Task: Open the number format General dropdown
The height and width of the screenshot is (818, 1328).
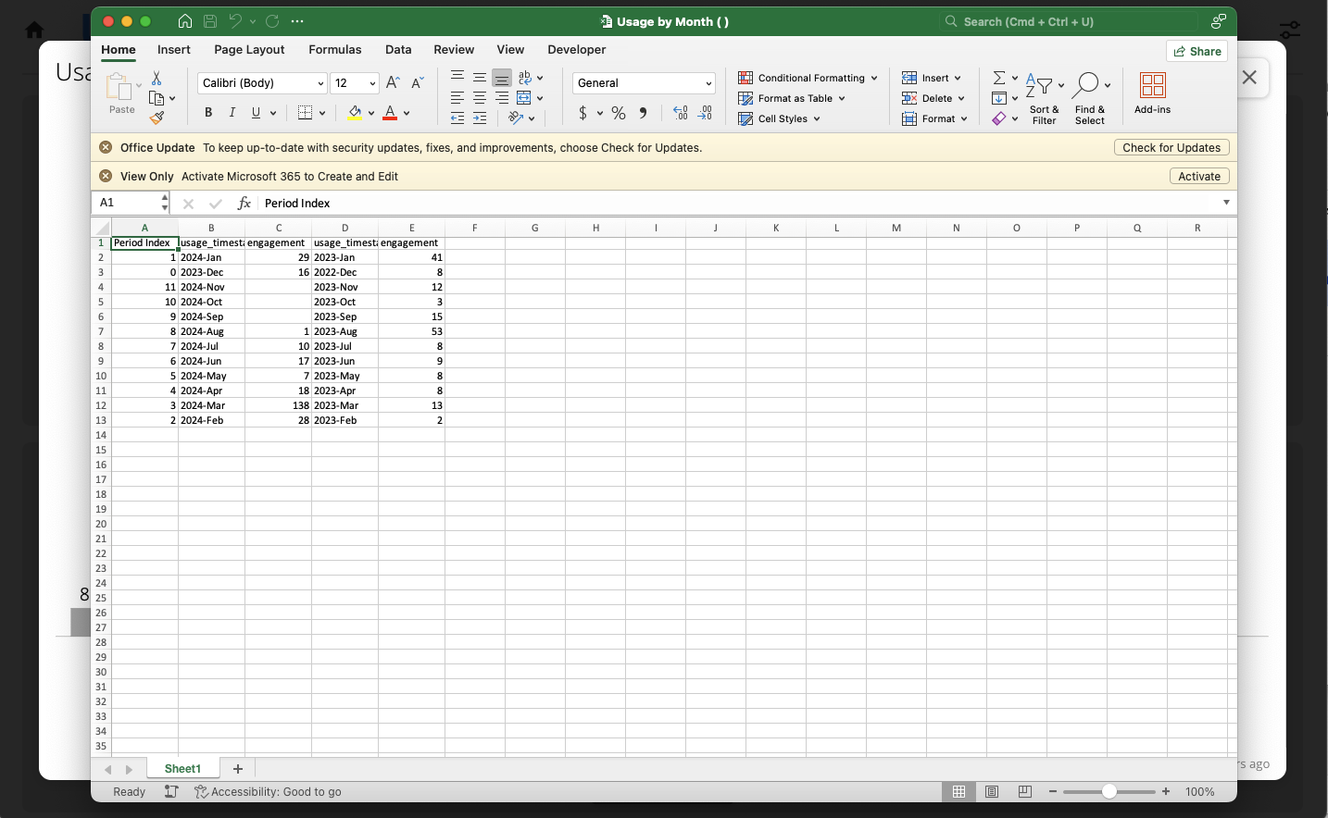Action: [x=708, y=83]
